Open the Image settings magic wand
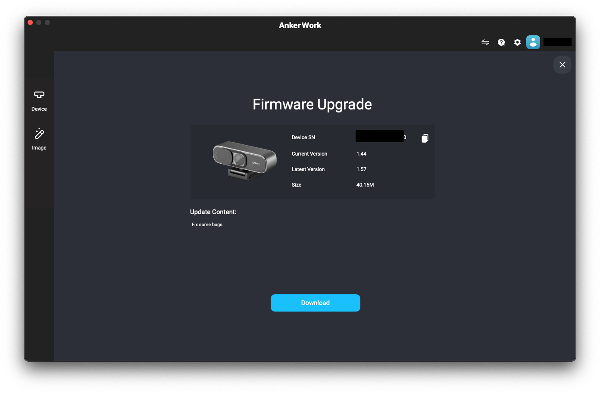 tap(39, 139)
